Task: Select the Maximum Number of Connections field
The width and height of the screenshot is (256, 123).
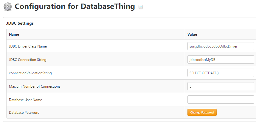Action: (221, 86)
